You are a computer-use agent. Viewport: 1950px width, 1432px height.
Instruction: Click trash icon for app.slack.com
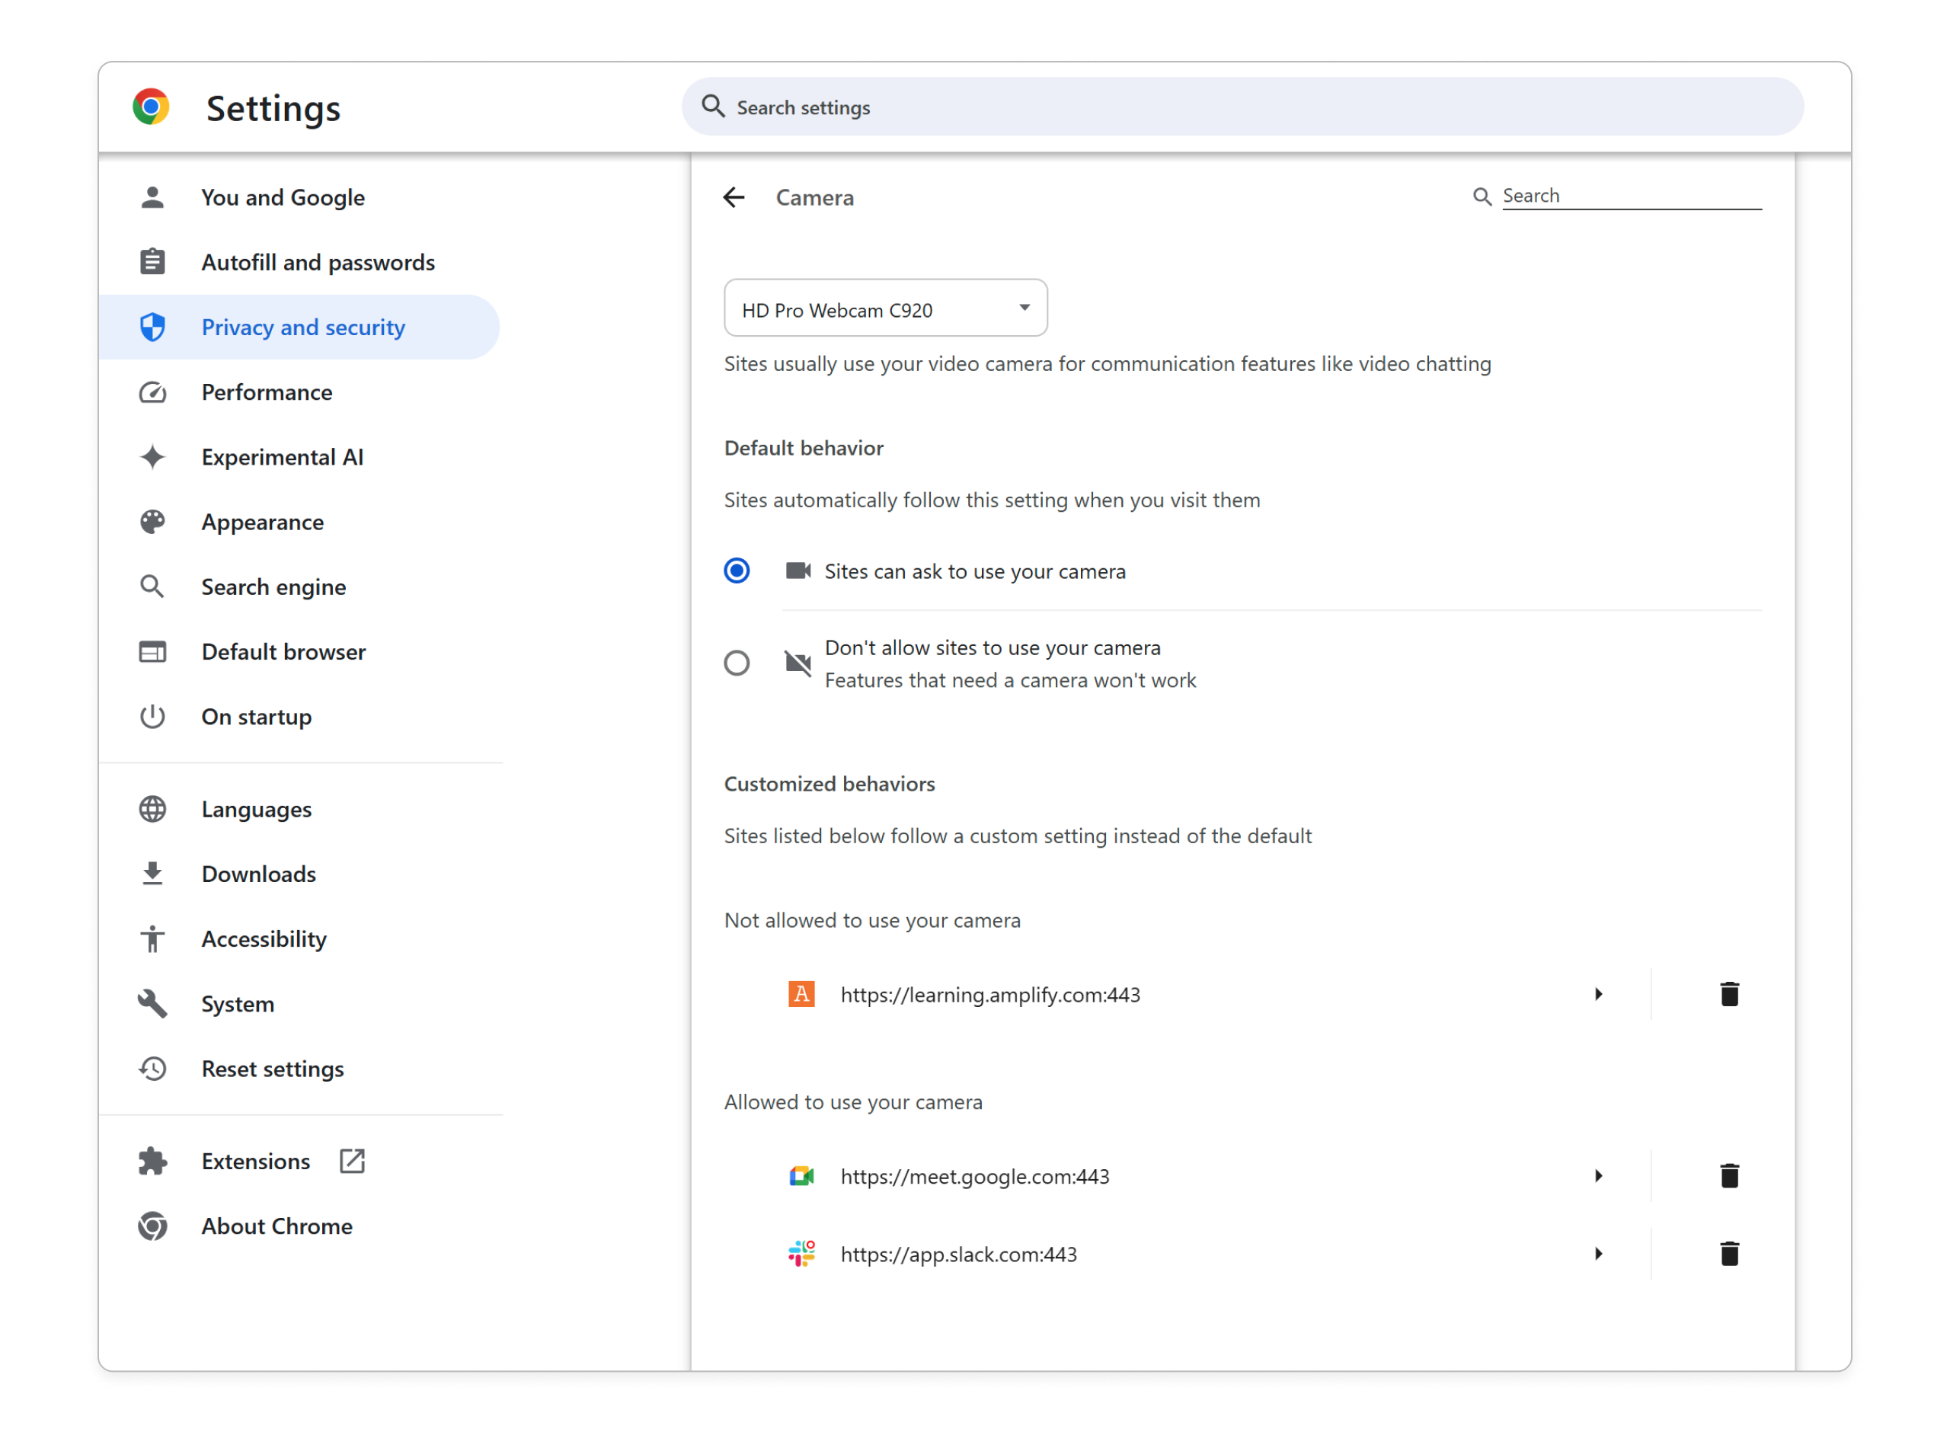pos(1728,1255)
